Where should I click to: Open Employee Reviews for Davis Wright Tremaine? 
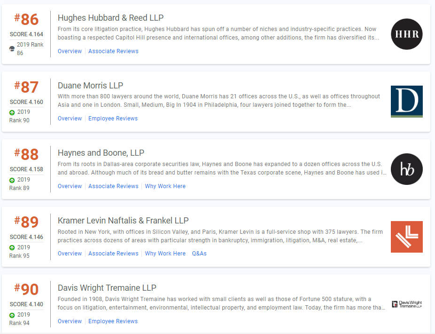tap(113, 321)
